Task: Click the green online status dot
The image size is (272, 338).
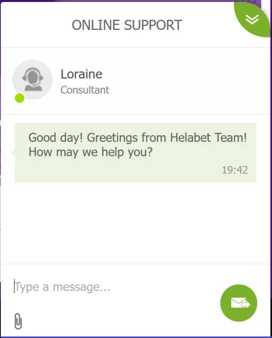Action: pos(20,98)
